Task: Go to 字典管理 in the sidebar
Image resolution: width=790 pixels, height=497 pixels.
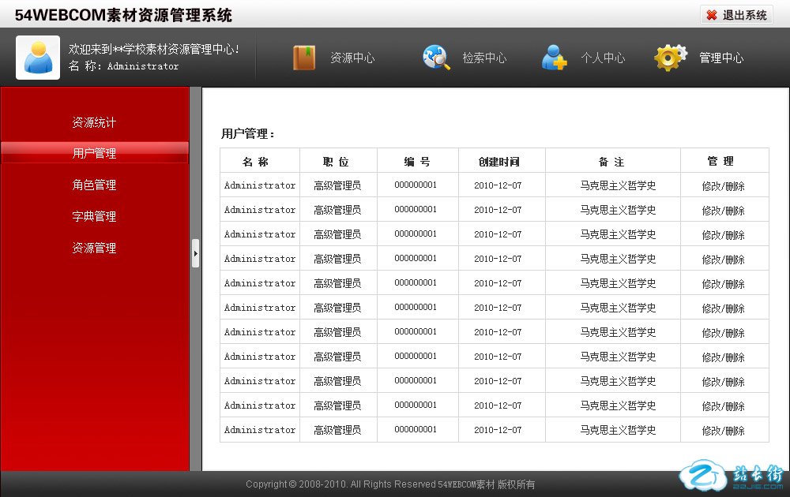Action: tap(94, 216)
